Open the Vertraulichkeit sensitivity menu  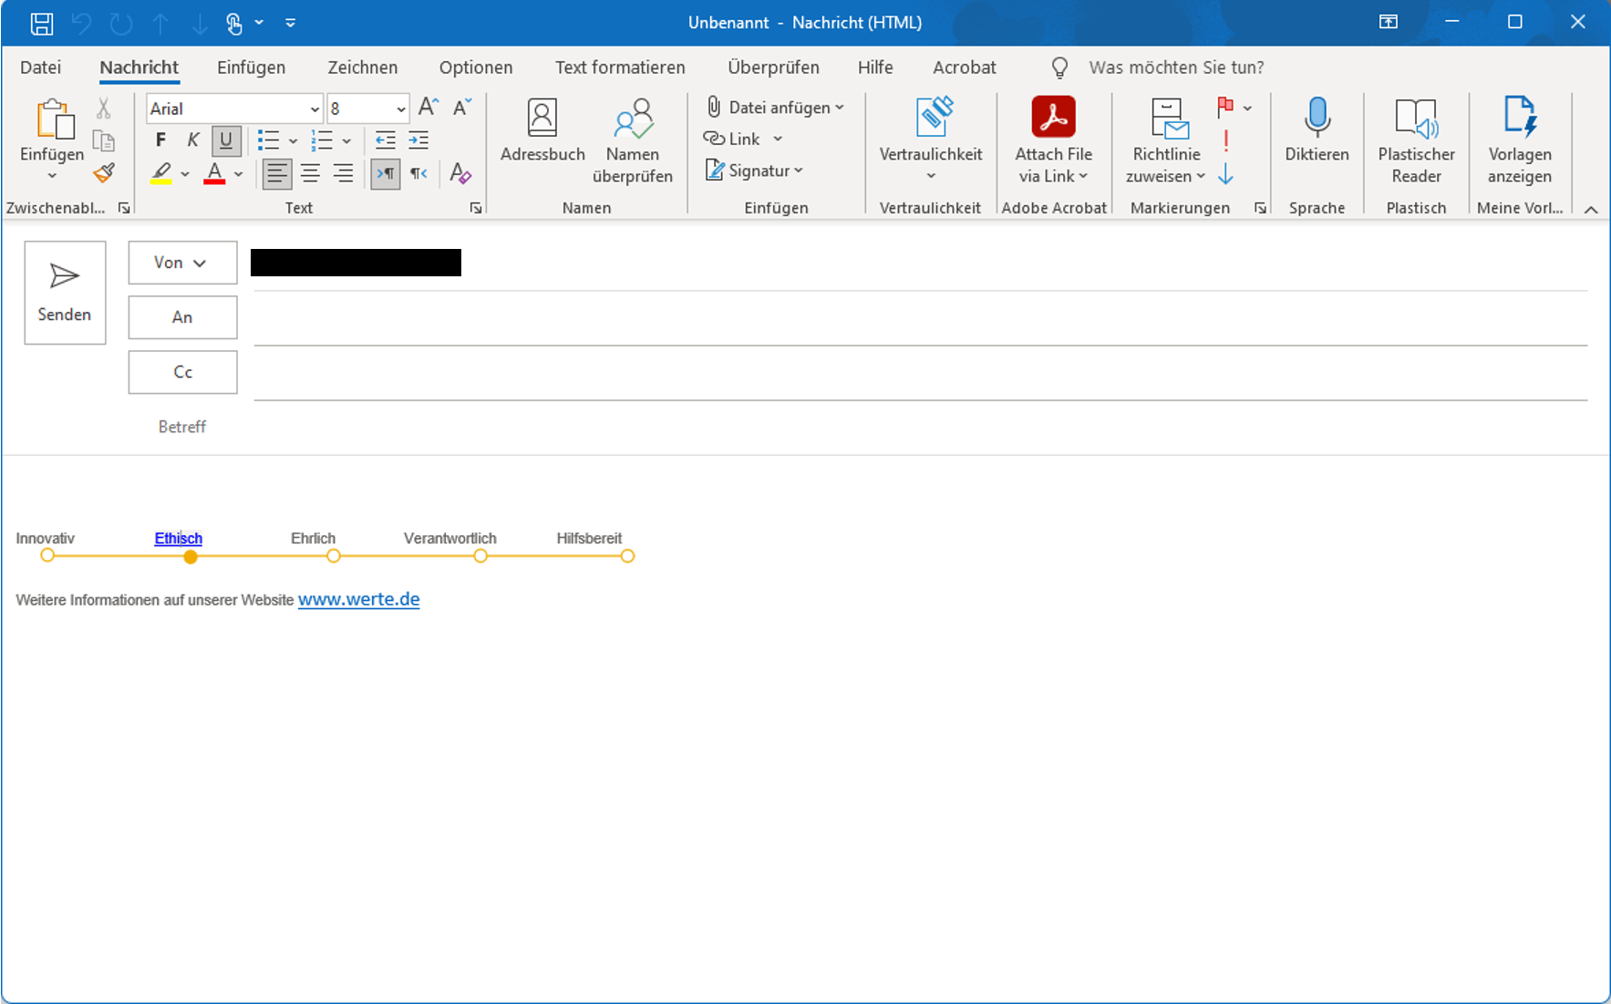click(930, 141)
